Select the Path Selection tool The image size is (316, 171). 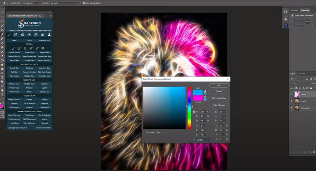pyautogui.click(x=2, y=82)
